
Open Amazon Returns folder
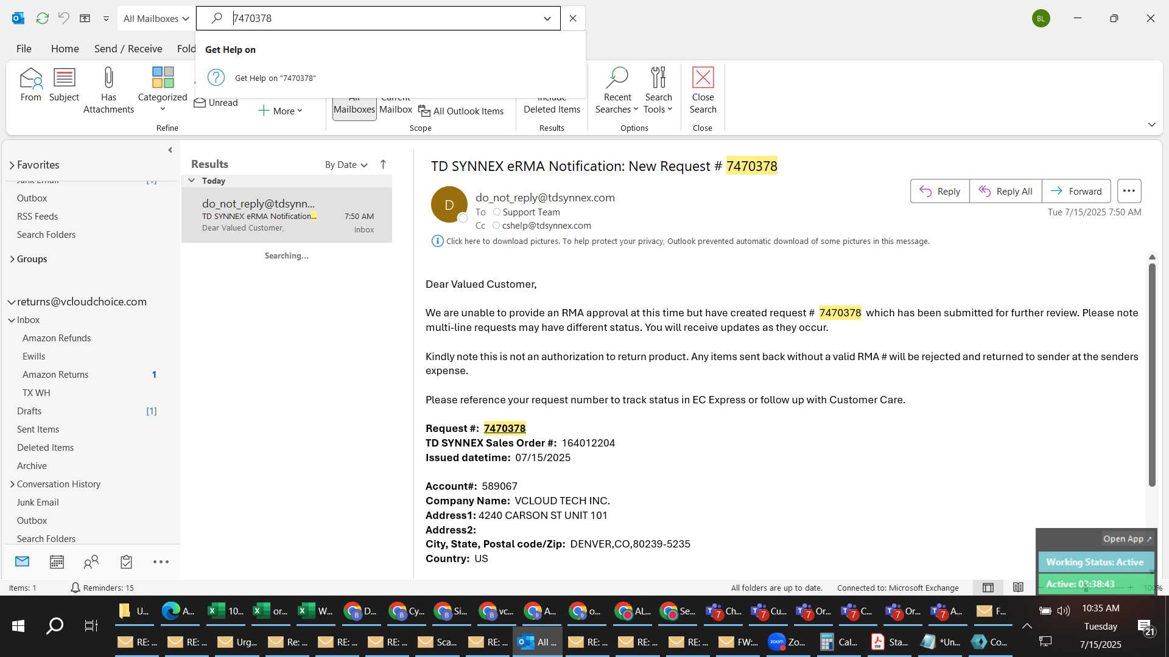pyautogui.click(x=55, y=375)
